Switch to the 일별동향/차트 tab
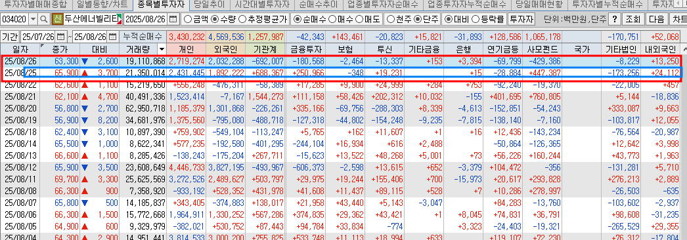This screenshot has width=687, height=240. click(102, 5)
